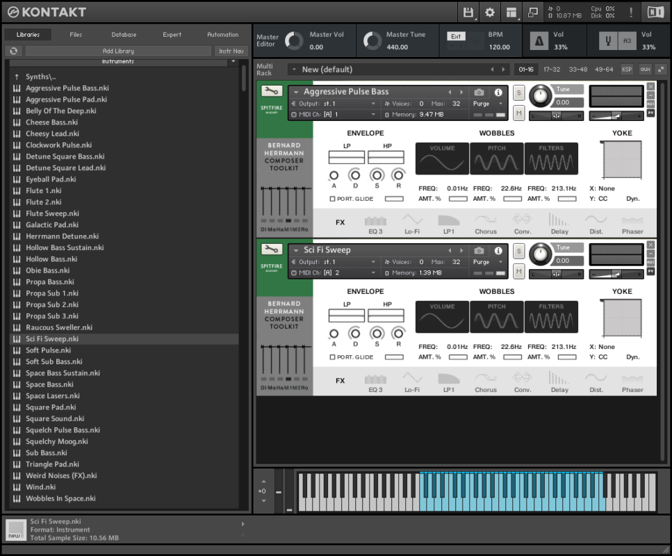Image resolution: width=672 pixels, height=556 pixels.
Task: Click the metronome icon
Action: pos(539,41)
